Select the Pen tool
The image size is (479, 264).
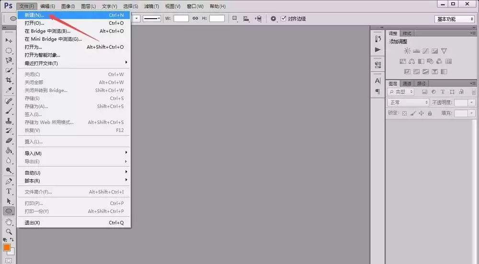(x=9, y=181)
